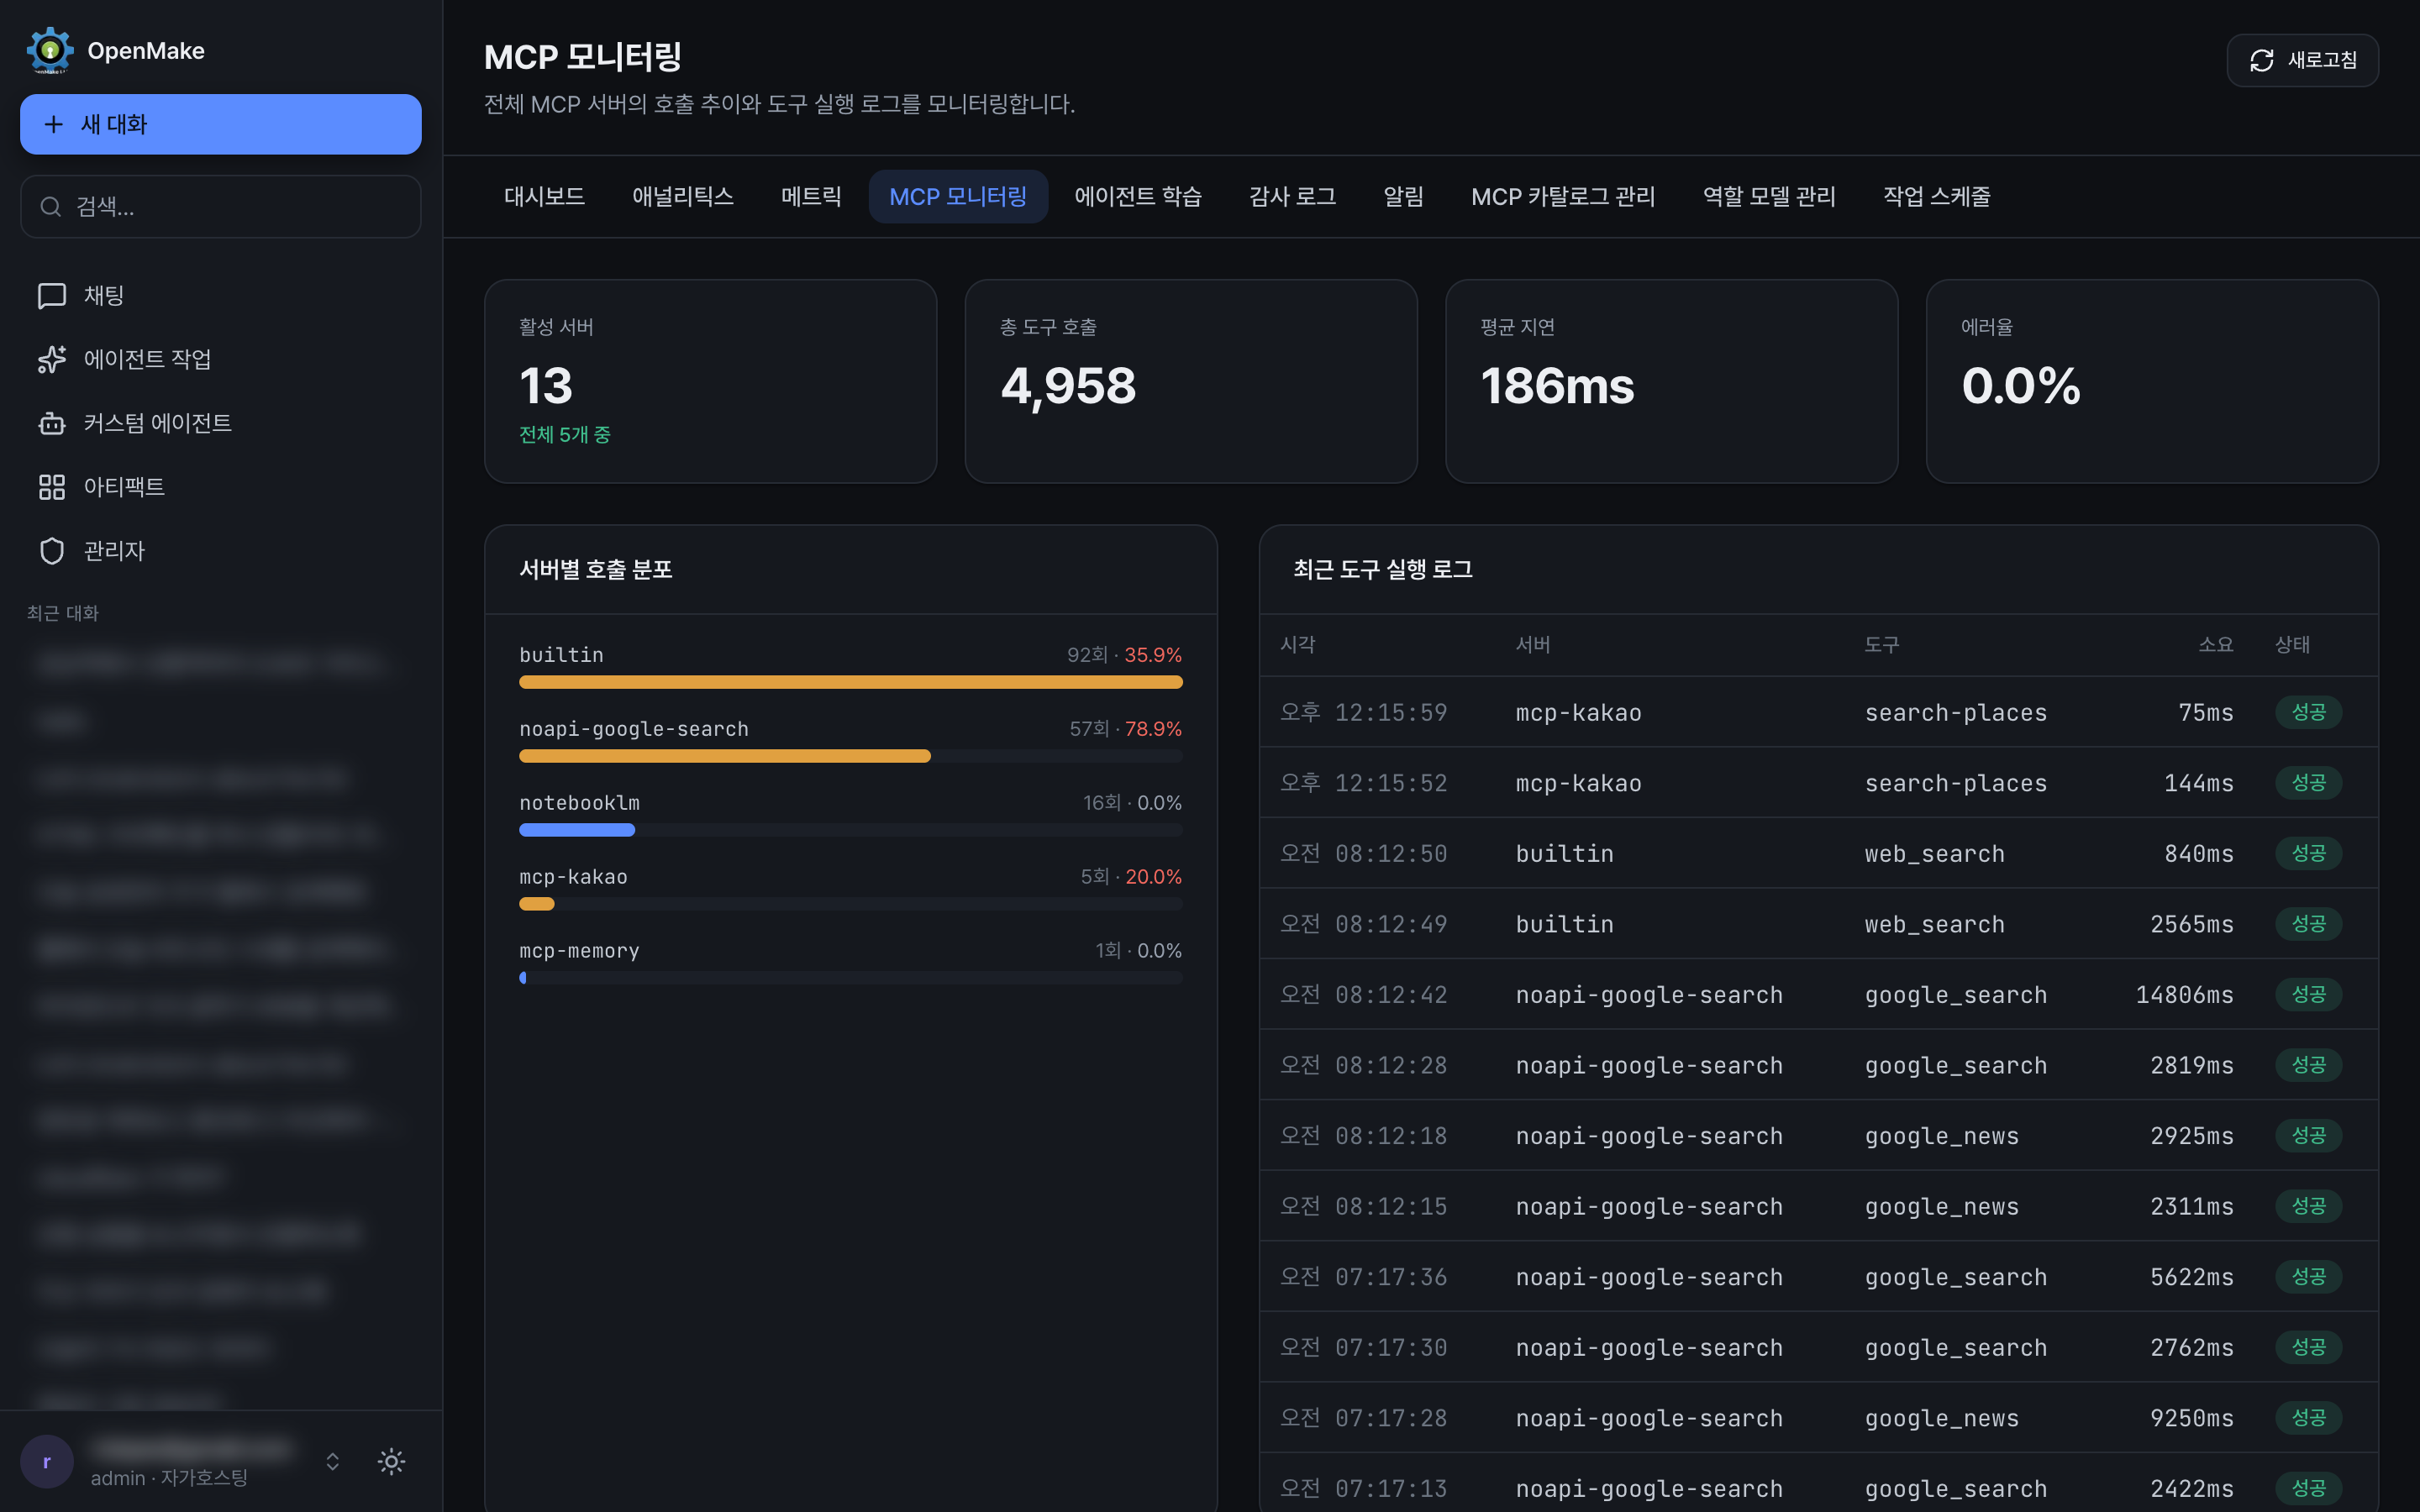Go to 커스텀 에이전트 in the sidebar
Screen dimensions: 2420x1512
click(221, 423)
